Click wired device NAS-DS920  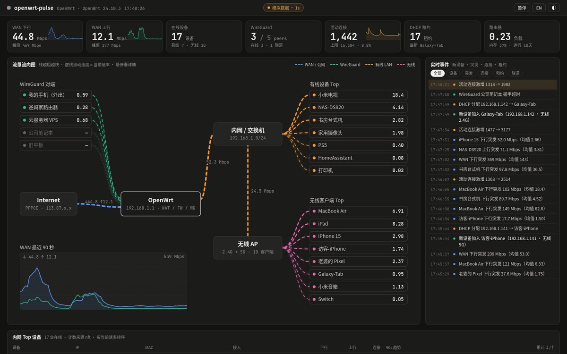point(359,108)
